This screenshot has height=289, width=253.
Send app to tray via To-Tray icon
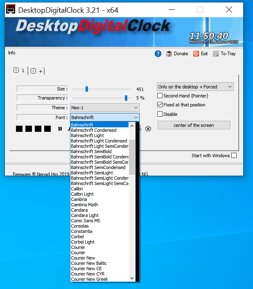coord(215,54)
